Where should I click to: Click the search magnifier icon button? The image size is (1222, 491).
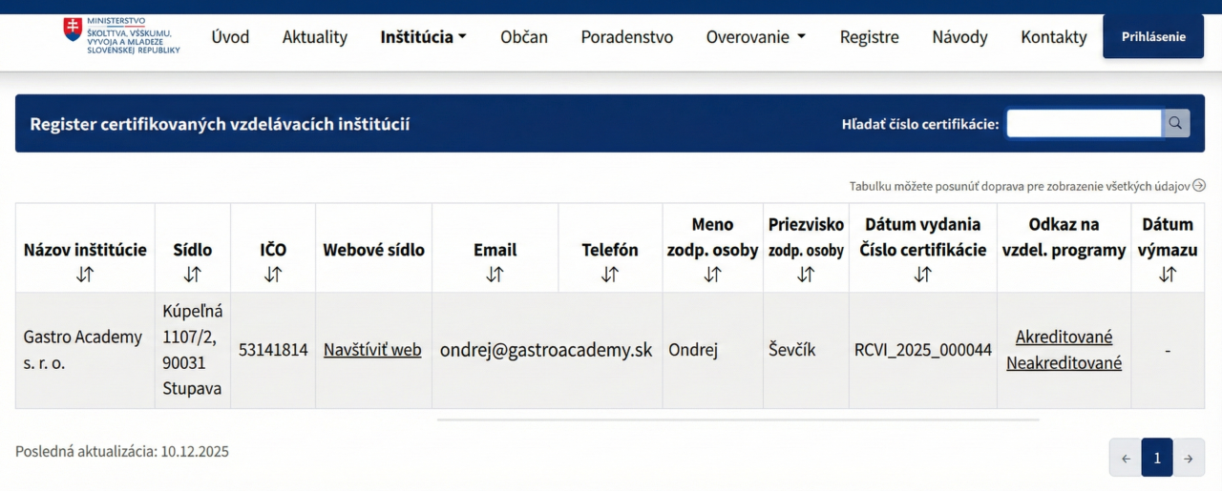coord(1176,123)
